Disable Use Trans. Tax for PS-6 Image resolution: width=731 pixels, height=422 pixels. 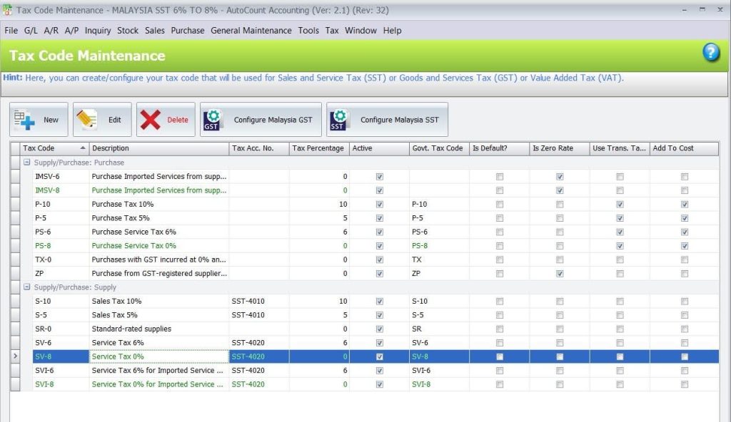coord(620,232)
